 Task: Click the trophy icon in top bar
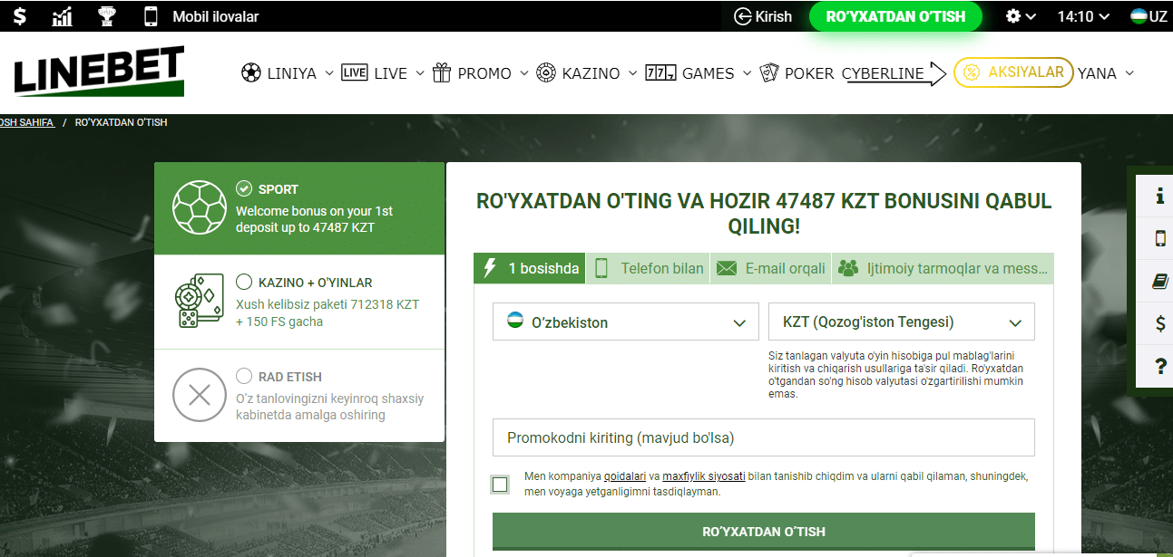(106, 16)
